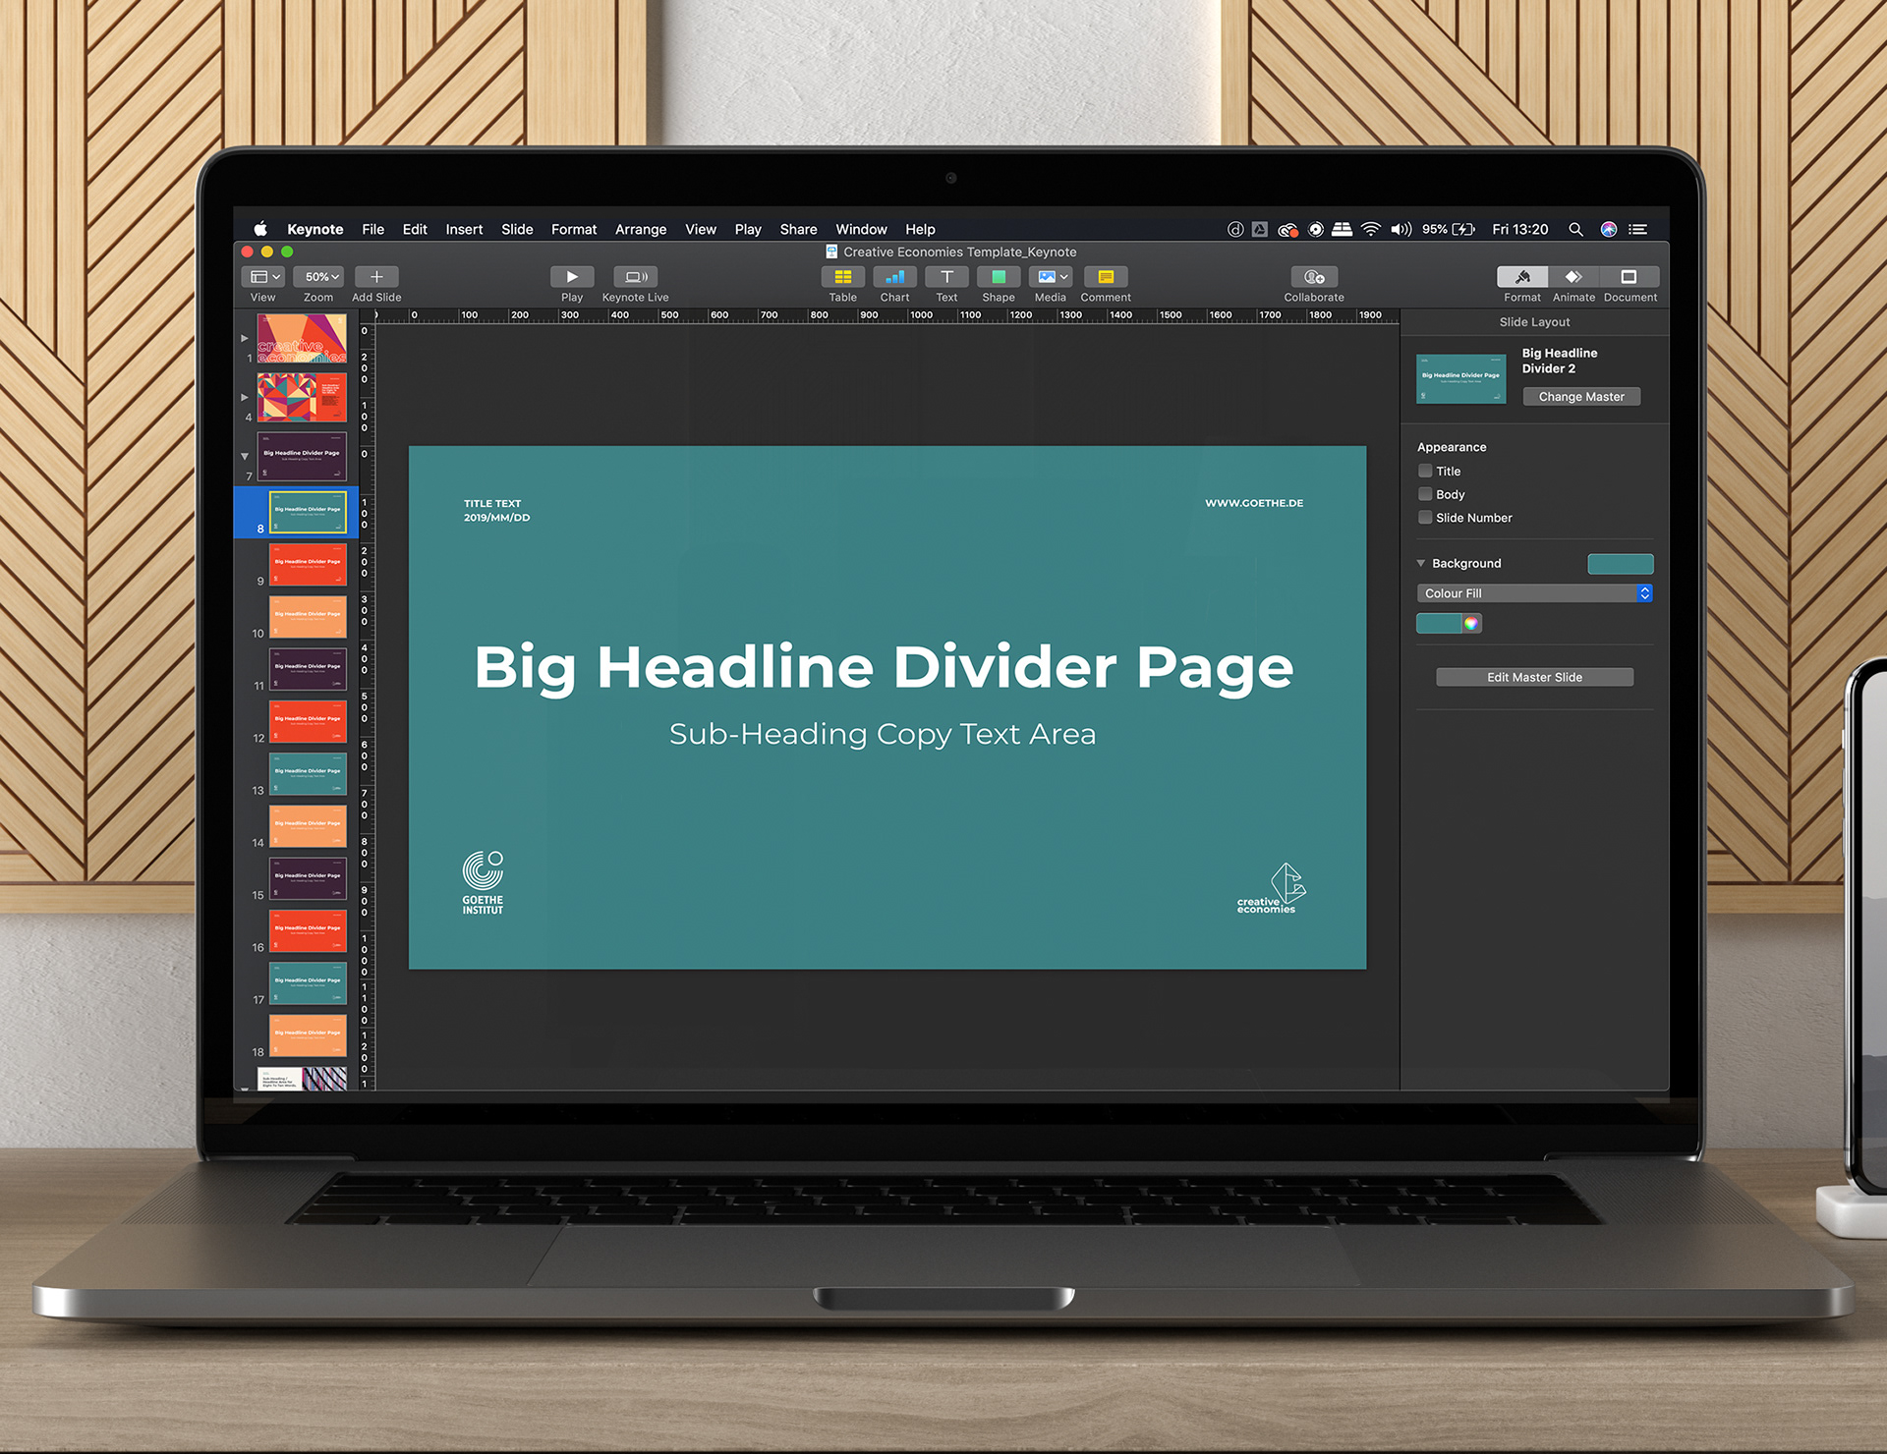
Task: Open Keynote Live from the toolbar
Action: [x=635, y=277]
